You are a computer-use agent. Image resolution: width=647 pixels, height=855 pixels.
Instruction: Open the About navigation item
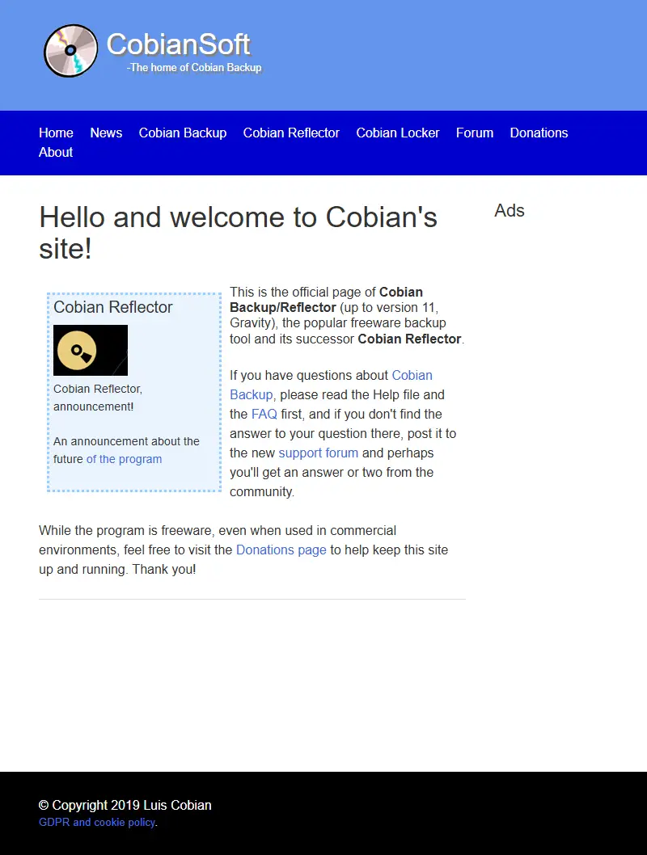(x=56, y=153)
